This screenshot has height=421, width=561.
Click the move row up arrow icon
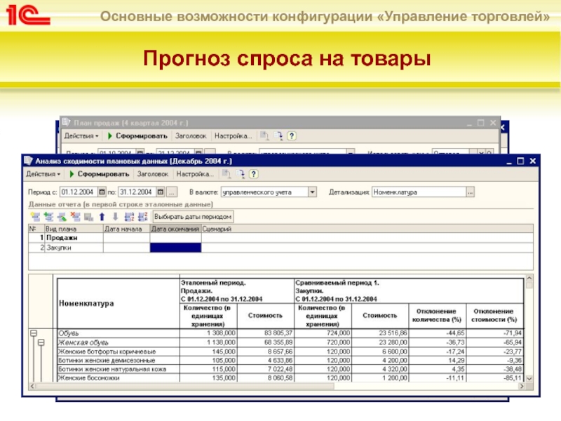click(x=102, y=217)
